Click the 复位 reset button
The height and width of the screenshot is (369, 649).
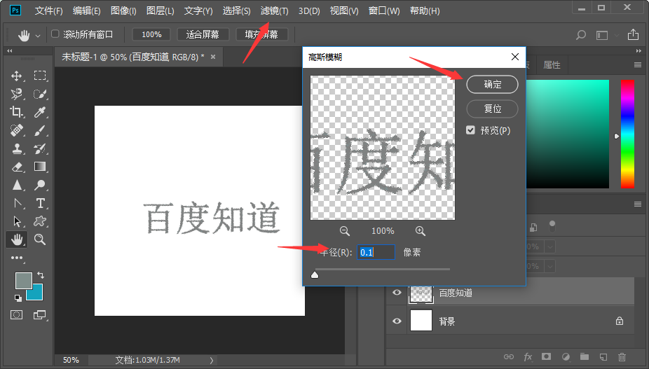coord(492,109)
